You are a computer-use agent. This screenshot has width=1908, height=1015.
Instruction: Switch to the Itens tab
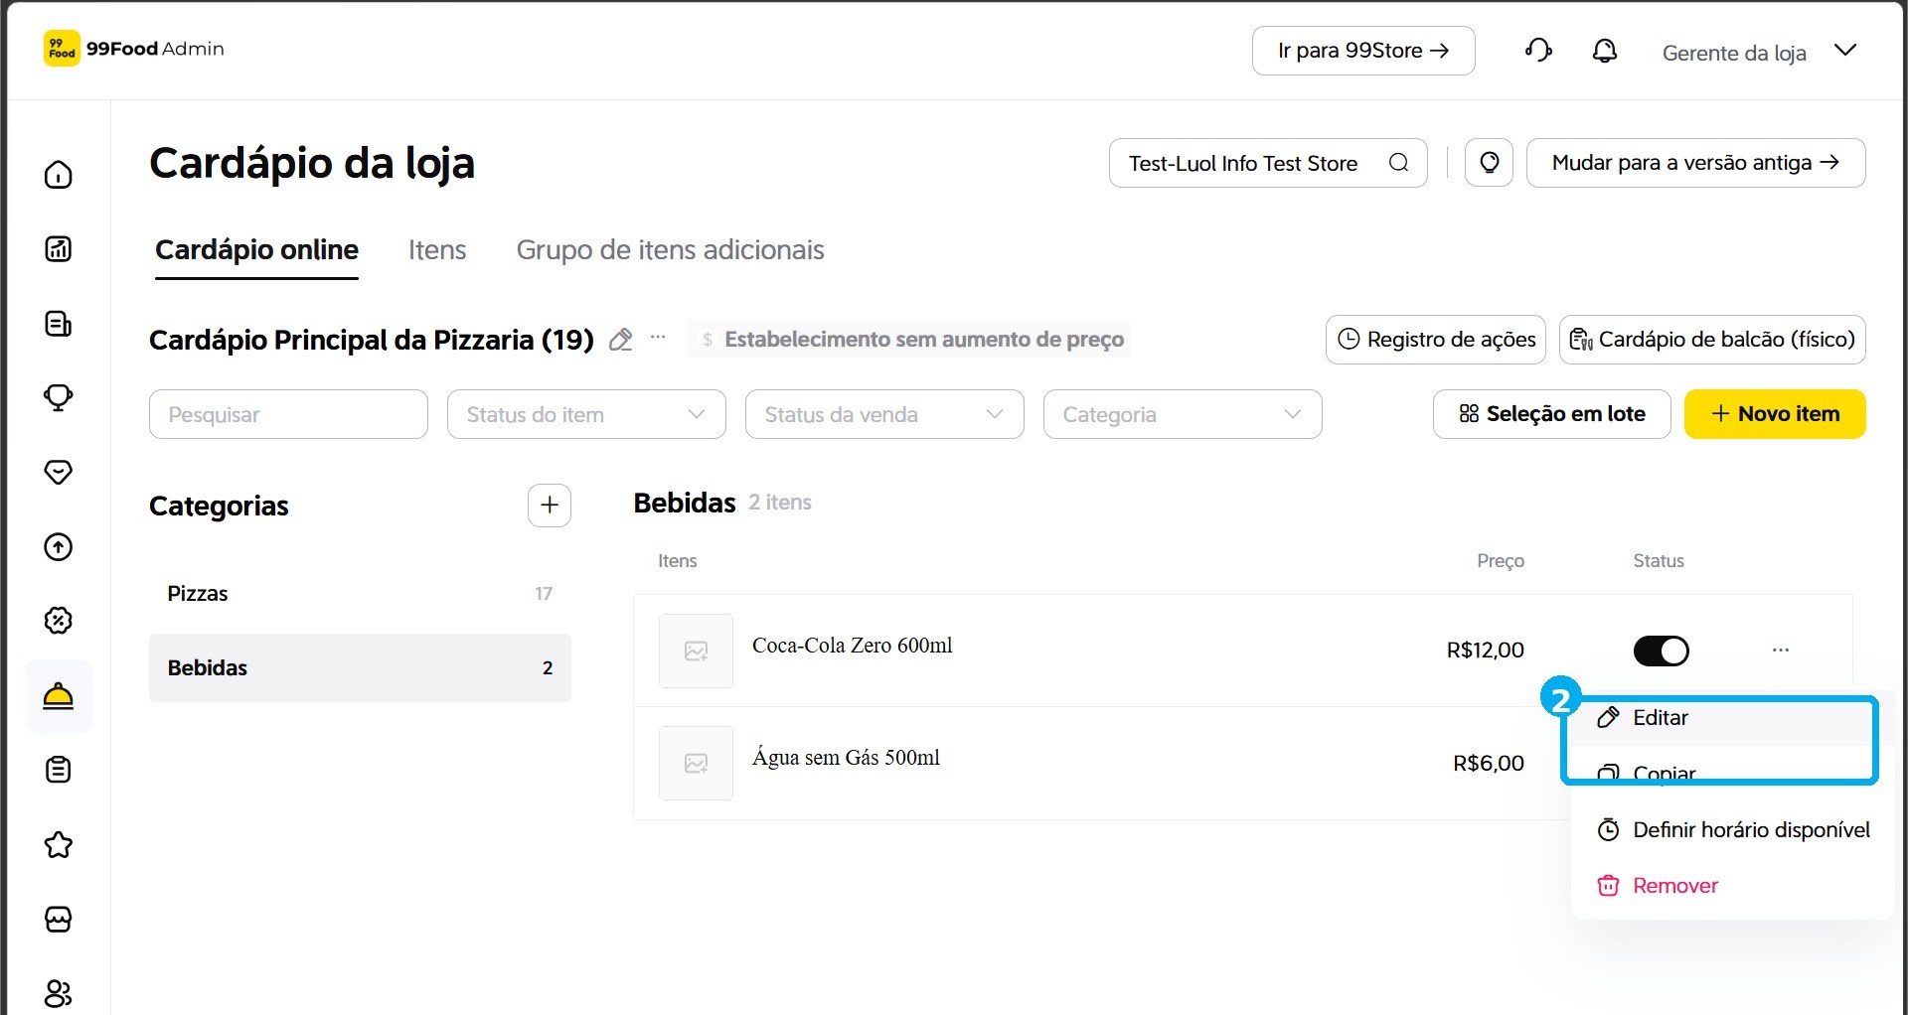[x=437, y=250]
